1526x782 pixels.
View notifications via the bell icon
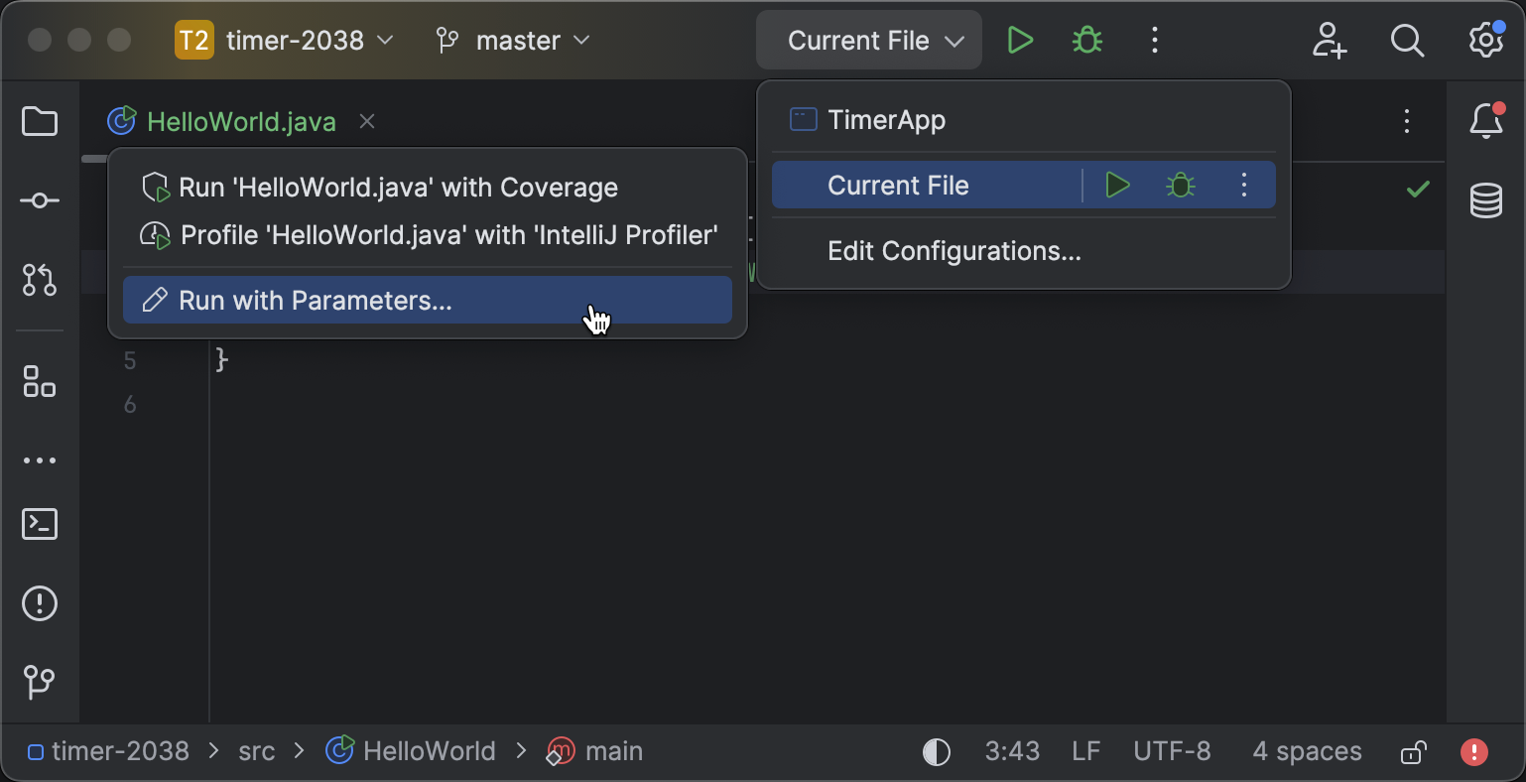1485,121
